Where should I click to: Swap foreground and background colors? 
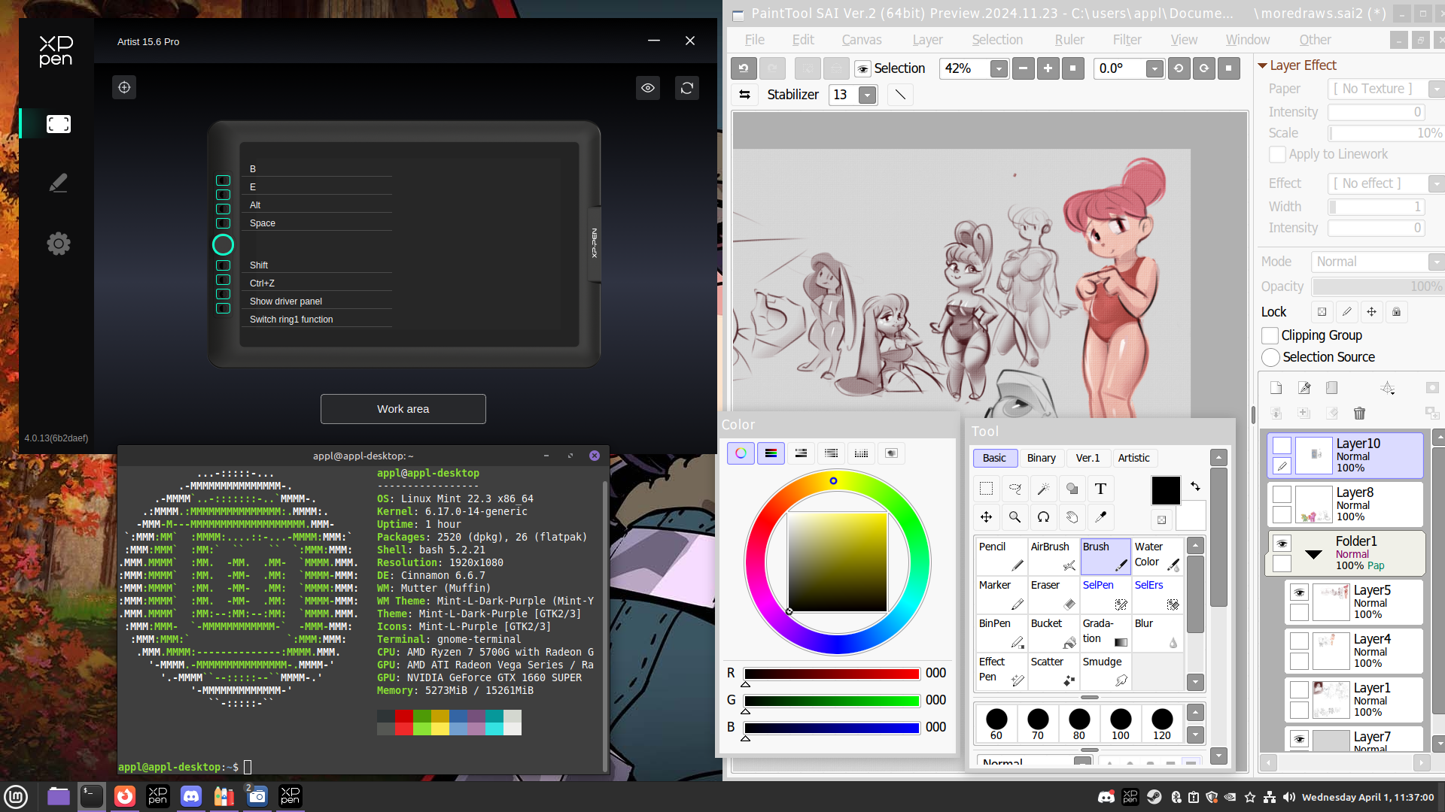[x=1195, y=486]
